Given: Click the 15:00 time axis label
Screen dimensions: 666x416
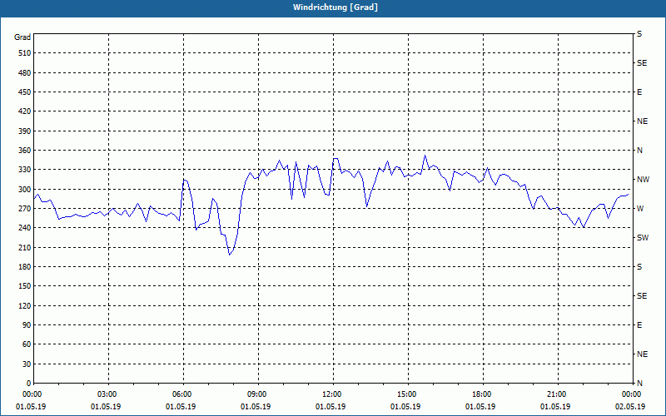Looking at the screenshot, I should pyautogui.click(x=407, y=394).
